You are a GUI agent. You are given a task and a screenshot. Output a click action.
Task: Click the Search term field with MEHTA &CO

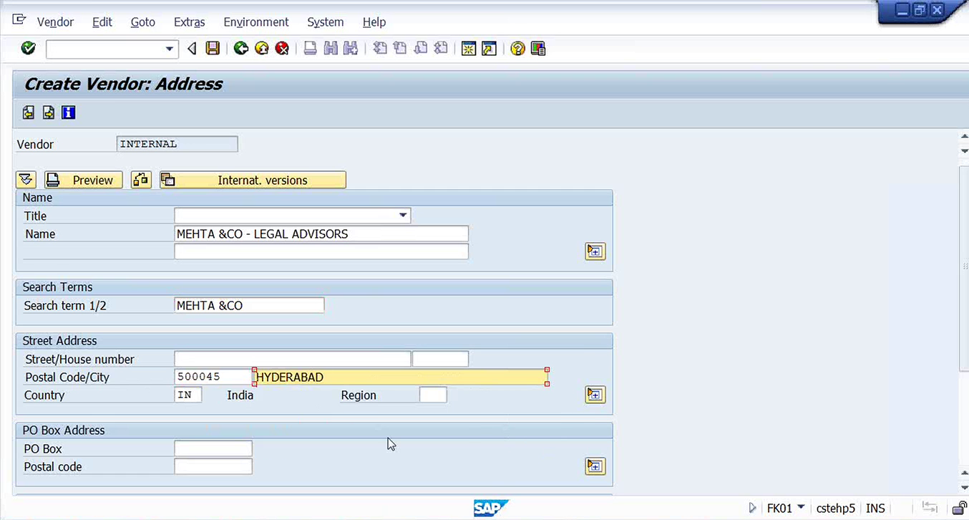coord(249,305)
